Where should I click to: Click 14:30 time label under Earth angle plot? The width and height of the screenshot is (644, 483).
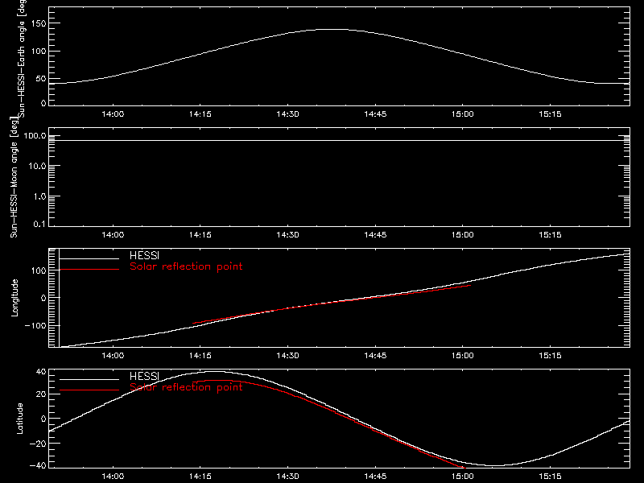287,114
